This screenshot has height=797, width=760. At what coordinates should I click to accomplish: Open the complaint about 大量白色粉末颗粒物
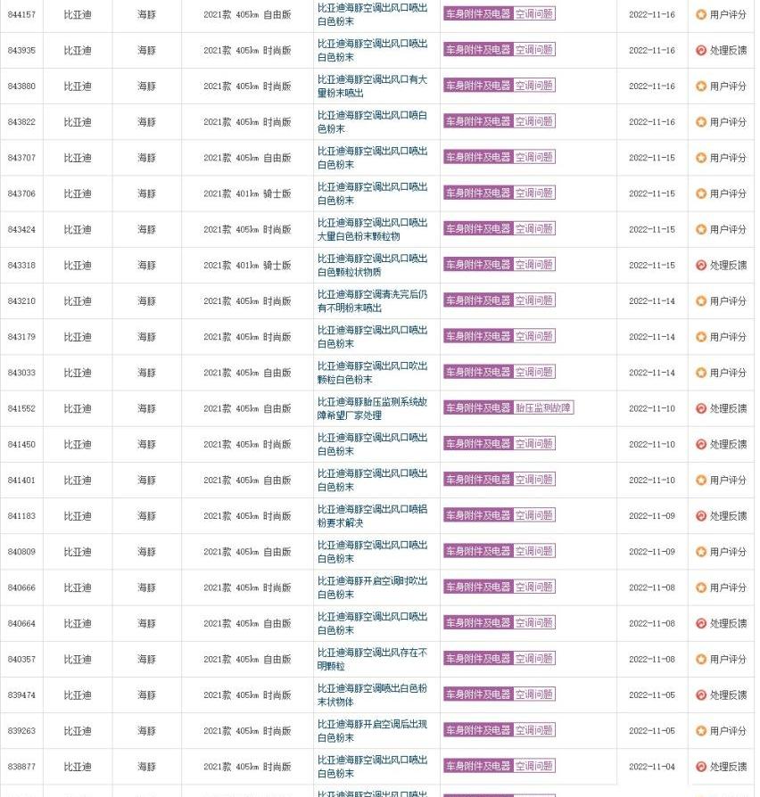pyautogui.click(x=372, y=230)
